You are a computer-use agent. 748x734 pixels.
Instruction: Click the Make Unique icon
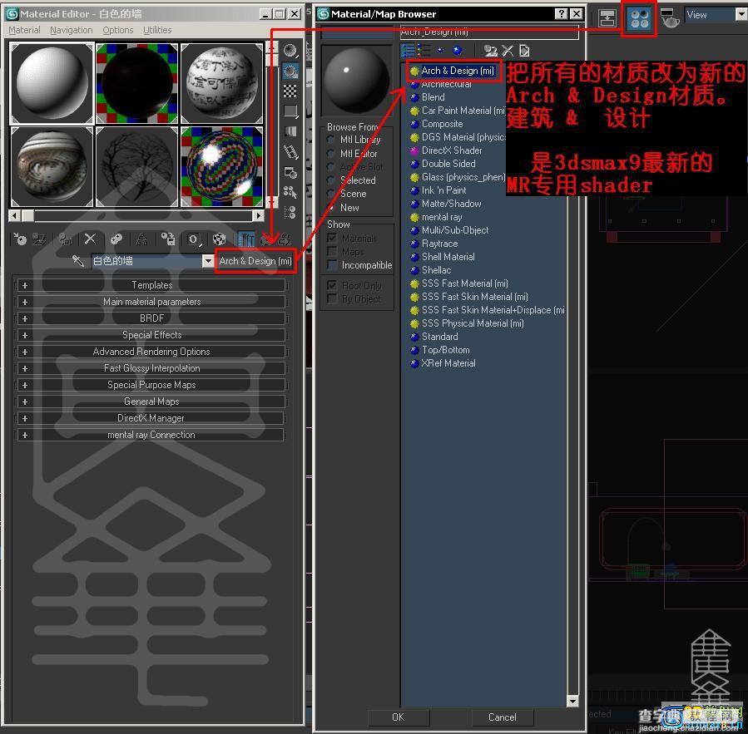tap(141, 239)
